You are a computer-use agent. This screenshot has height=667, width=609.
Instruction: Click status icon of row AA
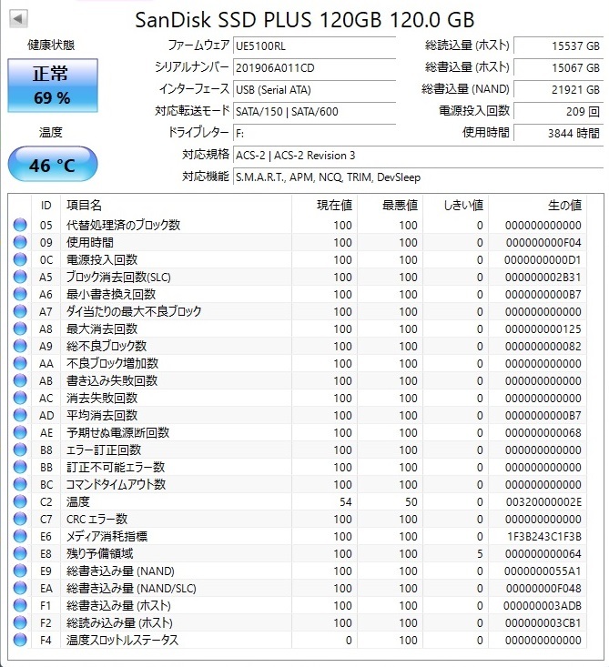pyautogui.click(x=20, y=363)
